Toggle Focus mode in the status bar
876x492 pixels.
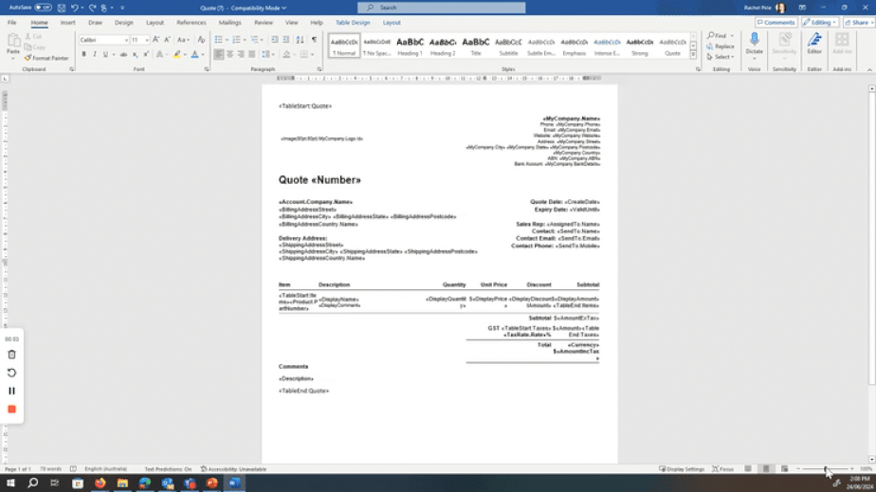click(x=723, y=469)
